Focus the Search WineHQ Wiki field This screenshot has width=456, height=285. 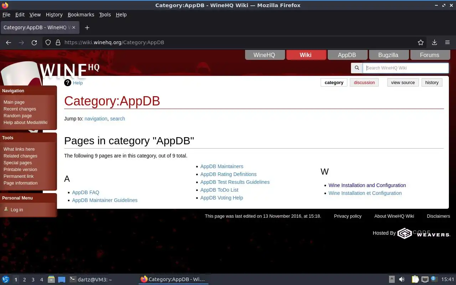point(406,68)
